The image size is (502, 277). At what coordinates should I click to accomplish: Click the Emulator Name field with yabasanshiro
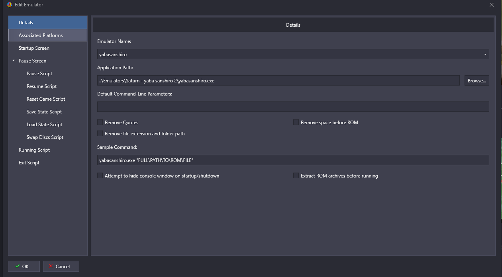coord(293,54)
